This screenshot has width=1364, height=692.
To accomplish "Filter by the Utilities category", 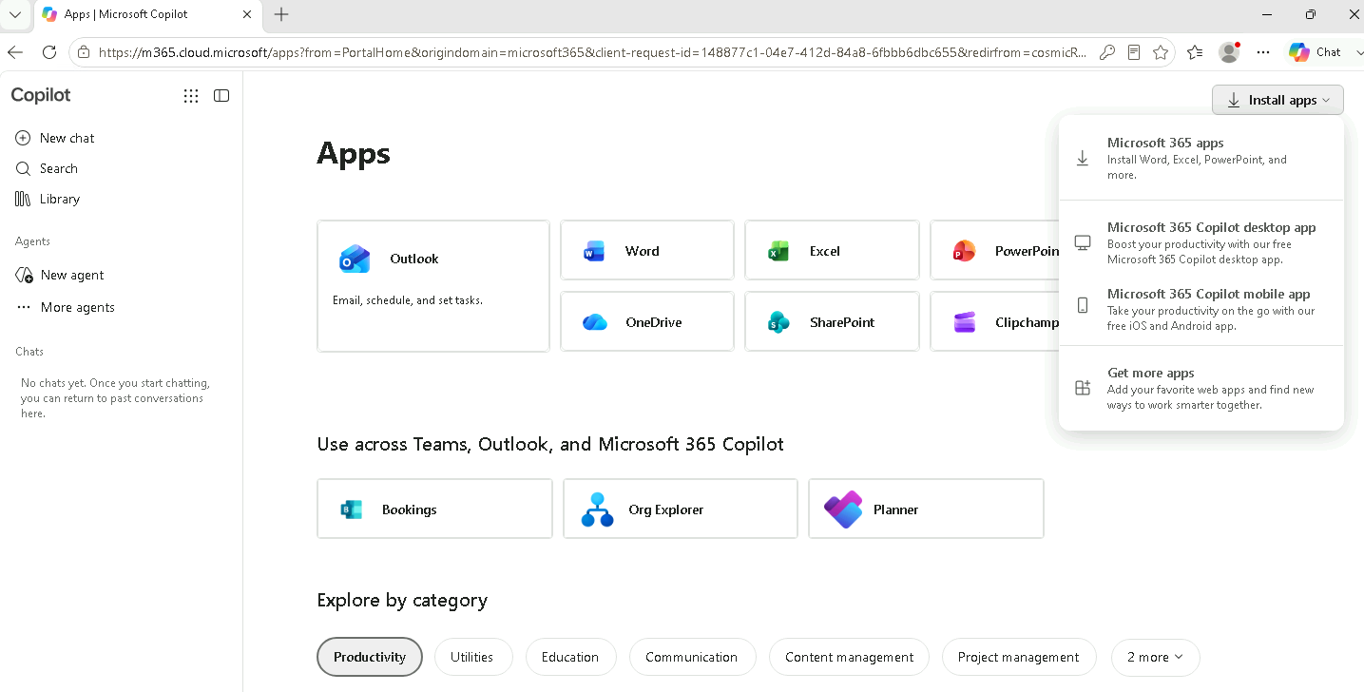I will coord(472,657).
